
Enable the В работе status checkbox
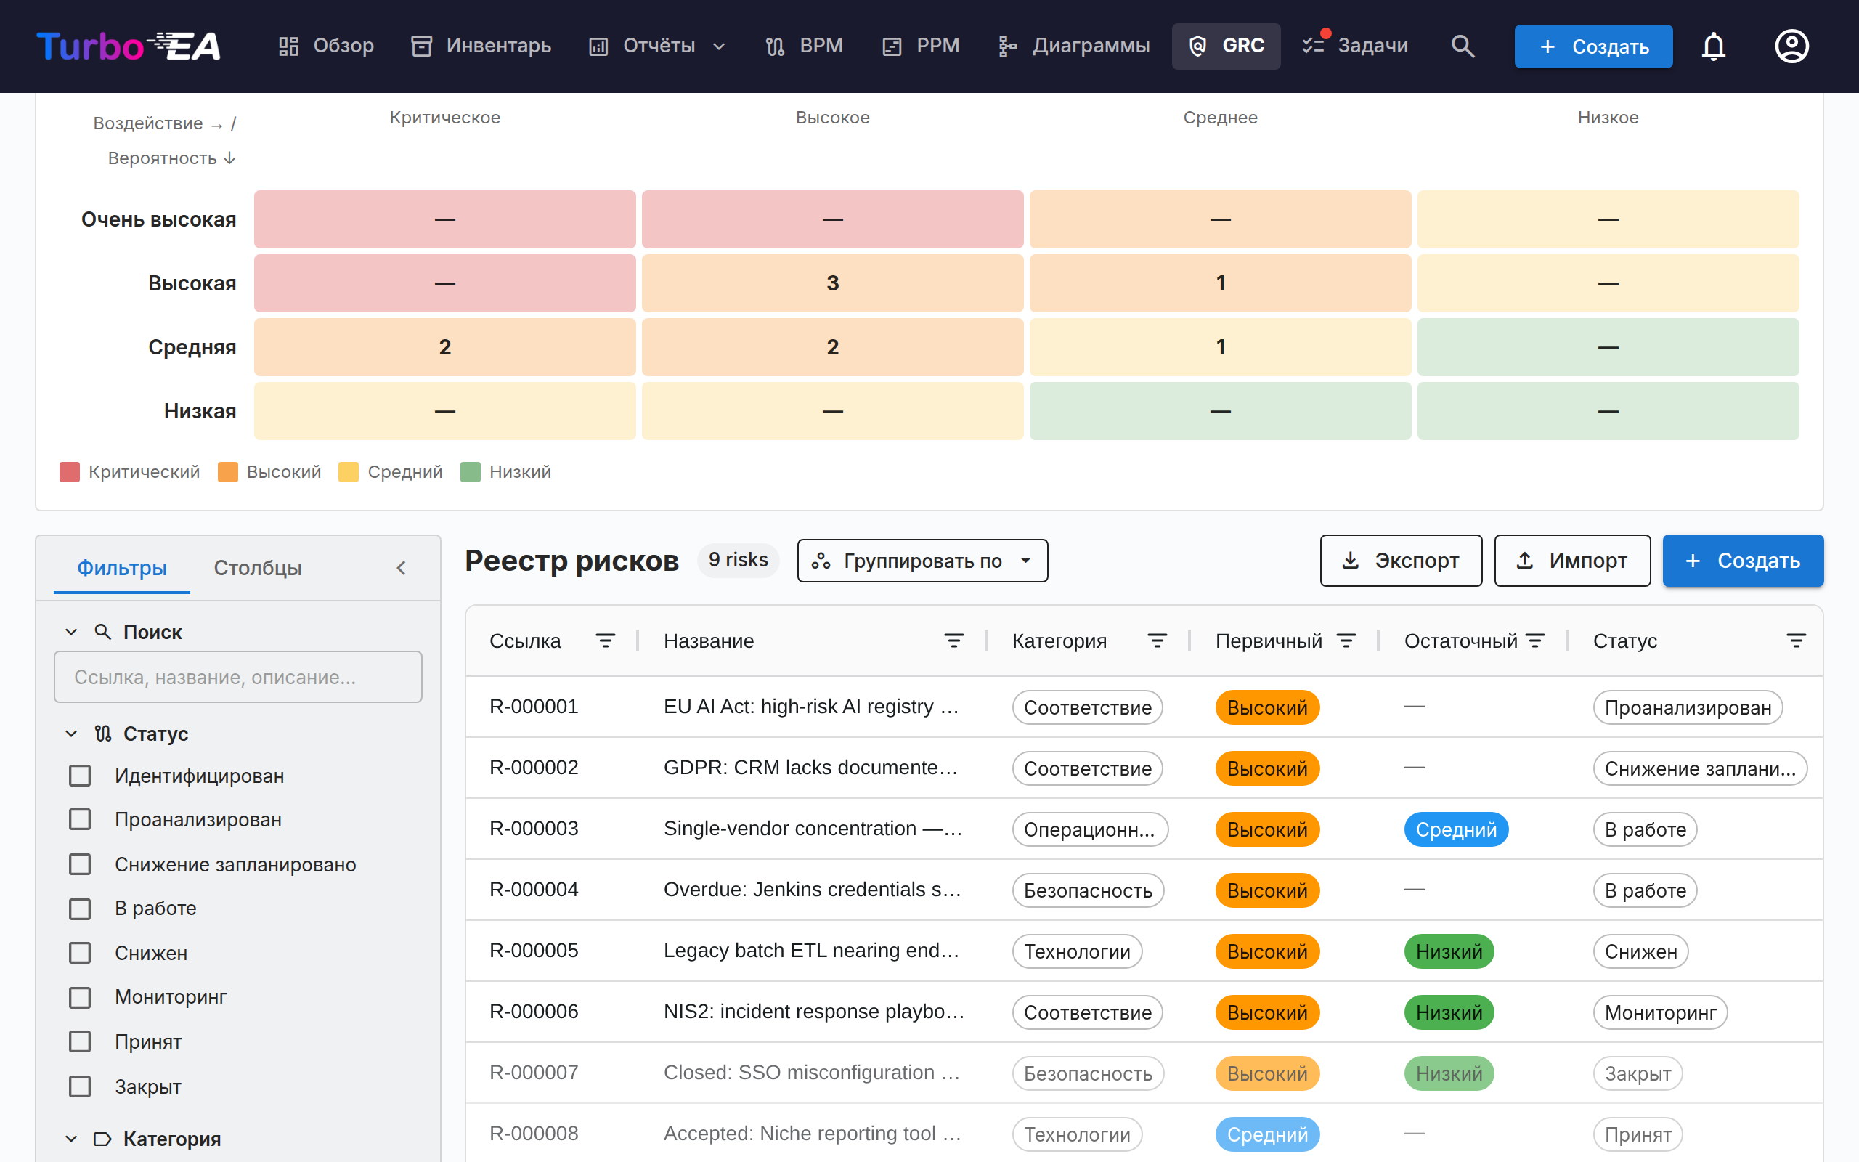80,909
